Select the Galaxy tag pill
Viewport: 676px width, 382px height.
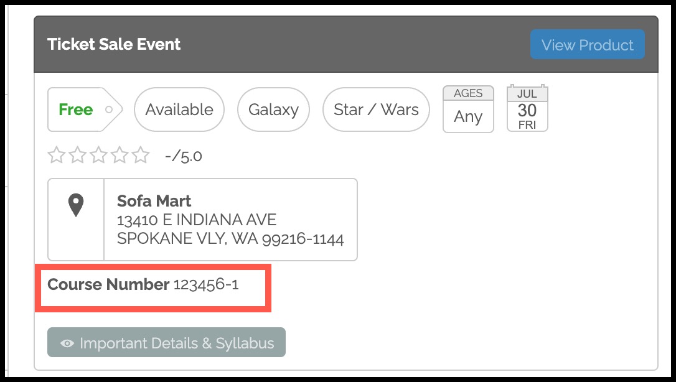273,109
